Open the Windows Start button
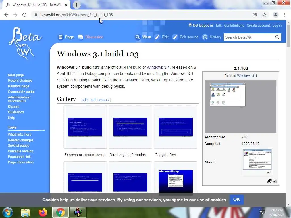This screenshot has width=291, height=218. tap(7, 212)
